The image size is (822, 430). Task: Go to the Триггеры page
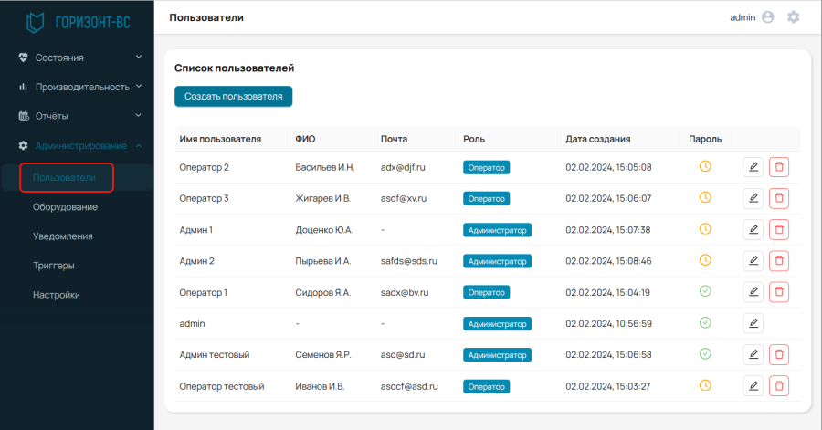pos(54,266)
